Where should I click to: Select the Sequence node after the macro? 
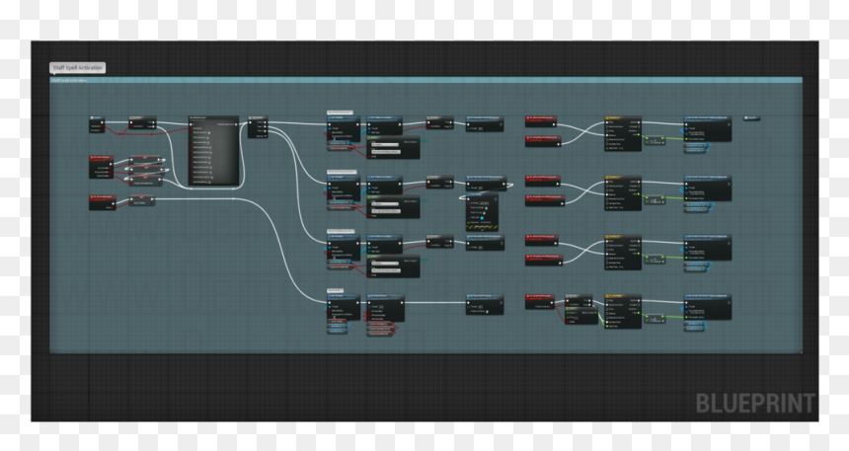(258, 127)
